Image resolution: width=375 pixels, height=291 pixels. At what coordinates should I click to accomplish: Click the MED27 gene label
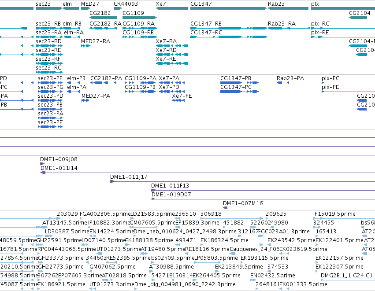[x=90, y=4]
